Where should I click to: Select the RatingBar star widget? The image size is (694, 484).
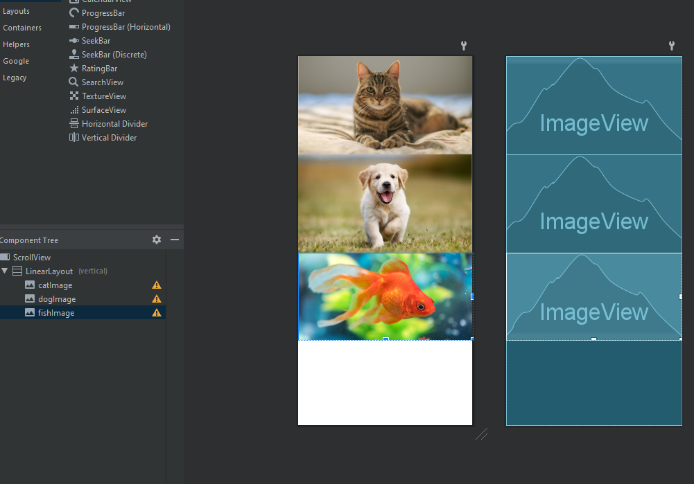point(94,69)
